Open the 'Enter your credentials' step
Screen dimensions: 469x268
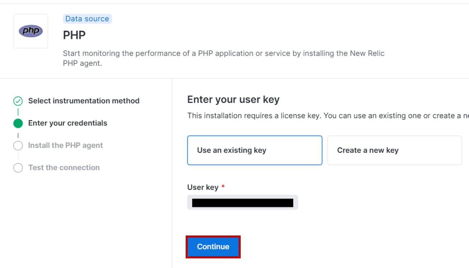[67, 123]
